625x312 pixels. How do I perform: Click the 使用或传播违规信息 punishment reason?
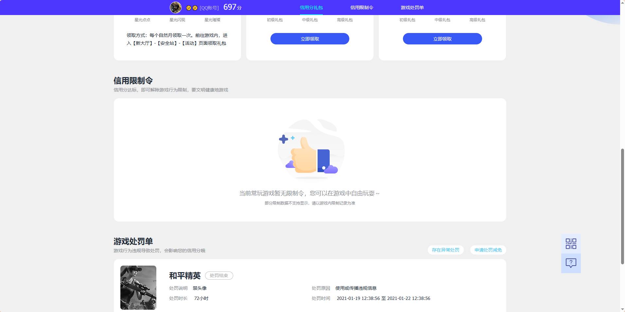(356, 288)
